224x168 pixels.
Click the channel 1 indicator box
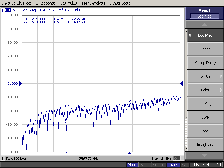(x=2, y=158)
